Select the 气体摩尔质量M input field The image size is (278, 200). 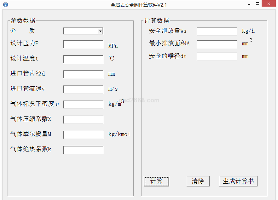(x=83, y=135)
